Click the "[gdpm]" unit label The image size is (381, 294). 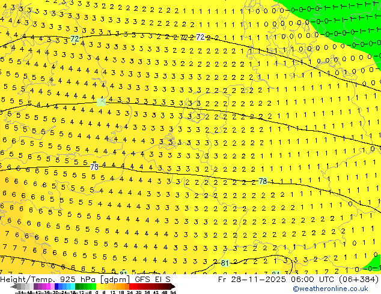pyautogui.click(x=115, y=280)
